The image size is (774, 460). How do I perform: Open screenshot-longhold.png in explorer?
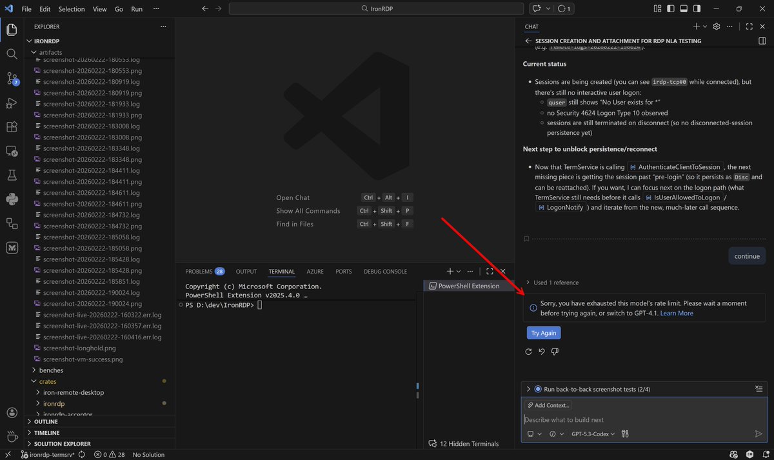[79, 348]
